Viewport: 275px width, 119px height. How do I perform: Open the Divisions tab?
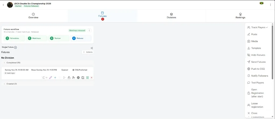(x=171, y=16)
